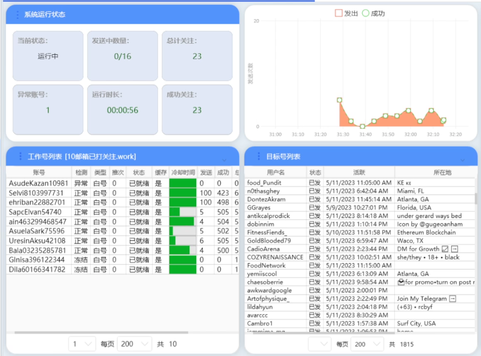Click the first data point marker on the chart
The width and height of the screenshot is (481, 356).
coord(340,100)
